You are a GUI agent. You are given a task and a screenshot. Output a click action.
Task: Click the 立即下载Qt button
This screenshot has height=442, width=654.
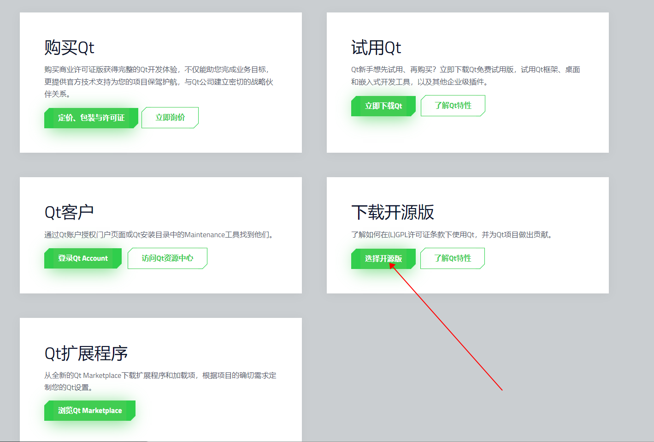pyautogui.click(x=383, y=106)
